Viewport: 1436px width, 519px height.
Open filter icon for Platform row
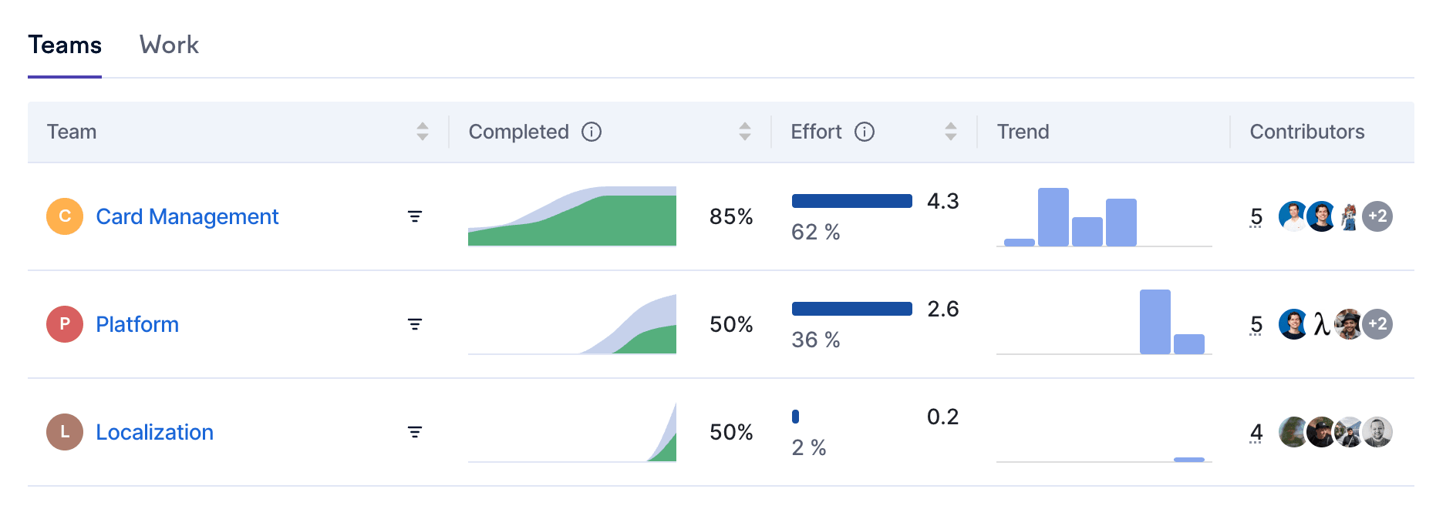pos(415,324)
